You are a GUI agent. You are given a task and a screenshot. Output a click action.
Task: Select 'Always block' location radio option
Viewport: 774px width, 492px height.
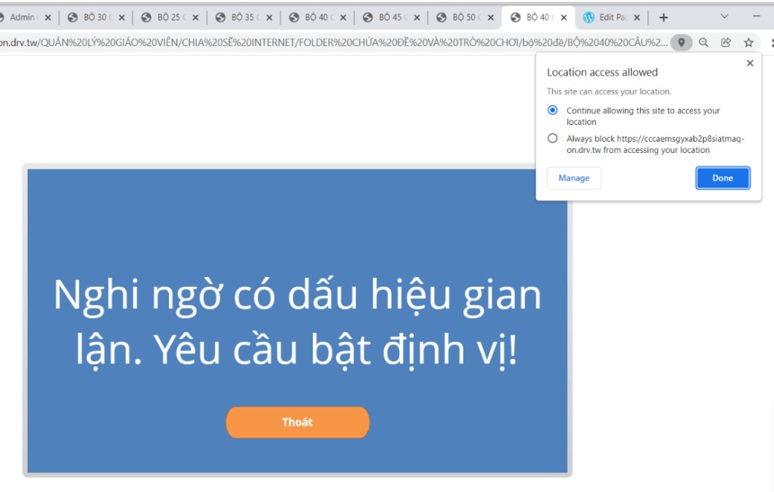(553, 139)
